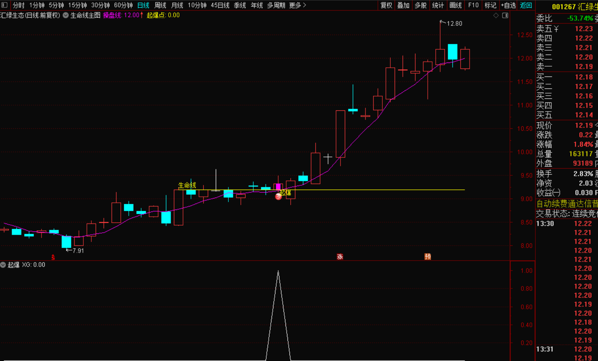Open the 画线 drawing tool
This screenshot has width=598, height=361.
[455, 5]
